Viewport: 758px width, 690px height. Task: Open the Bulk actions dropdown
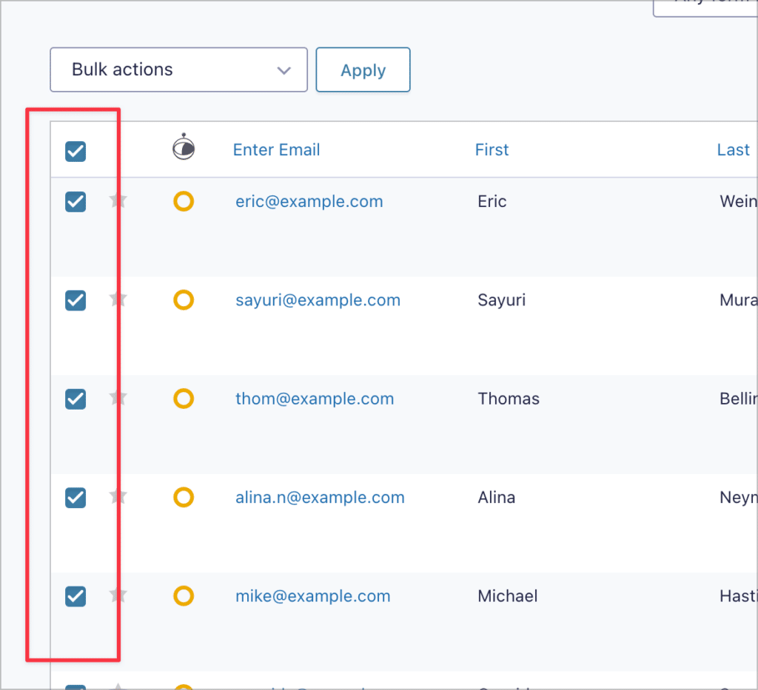click(x=178, y=70)
